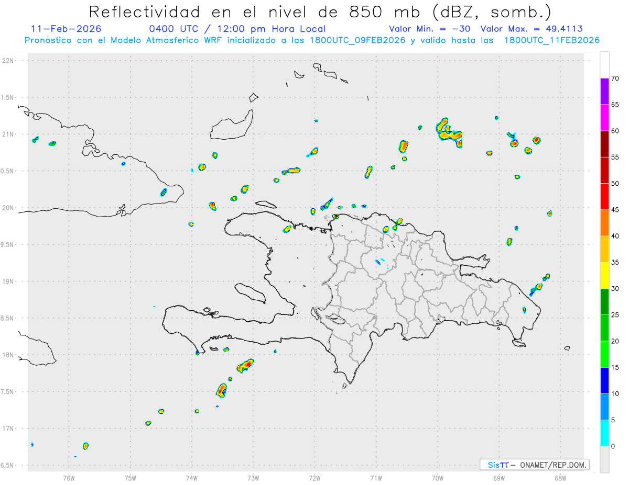Viewport: 629px width, 485px height.
Task: Click the '71W' longitude label
Action: pos(376,478)
